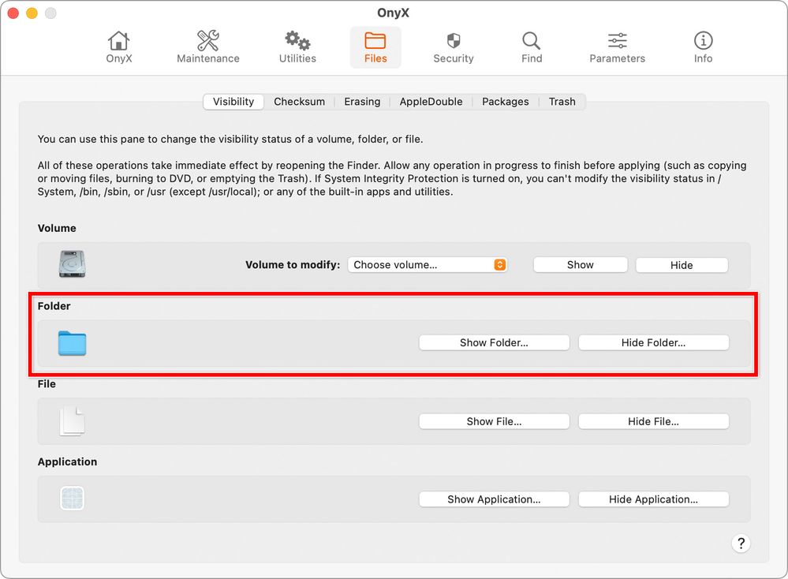Open the Parameters sliders section
The image size is (788, 579).
(x=617, y=47)
